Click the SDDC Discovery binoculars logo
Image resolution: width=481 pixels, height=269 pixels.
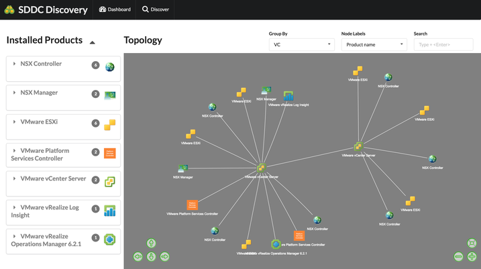[x=9, y=9]
